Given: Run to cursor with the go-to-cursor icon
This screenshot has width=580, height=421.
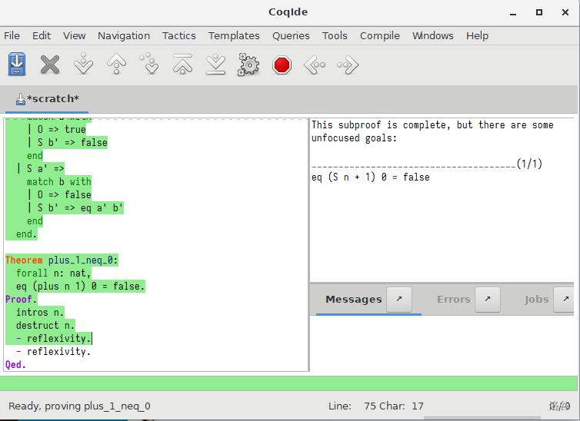Looking at the screenshot, I should tap(149, 65).
